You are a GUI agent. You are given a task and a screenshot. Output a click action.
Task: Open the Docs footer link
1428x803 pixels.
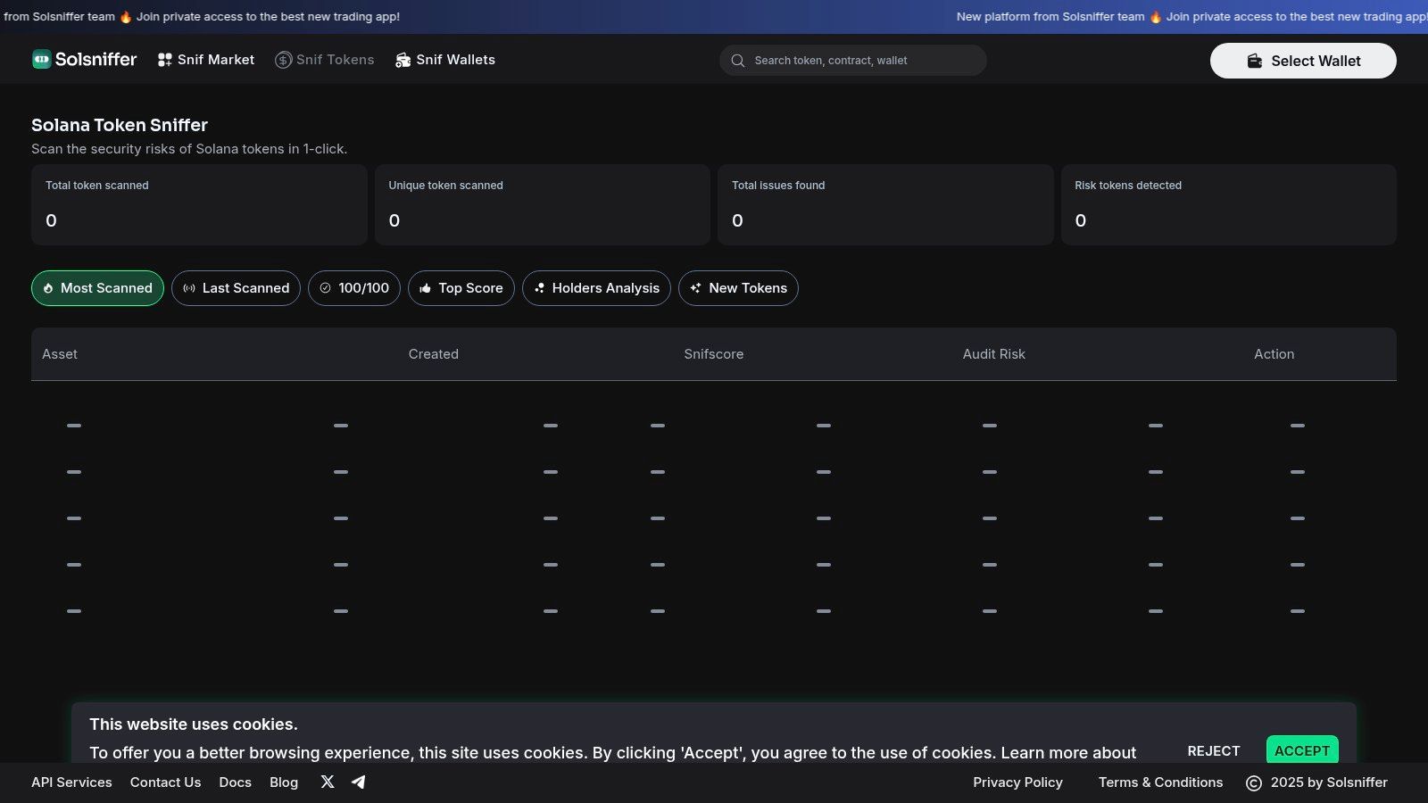(x=236, y=782)
